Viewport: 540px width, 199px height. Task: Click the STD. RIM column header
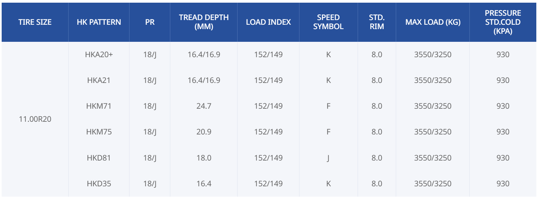(x=376, y=22)
